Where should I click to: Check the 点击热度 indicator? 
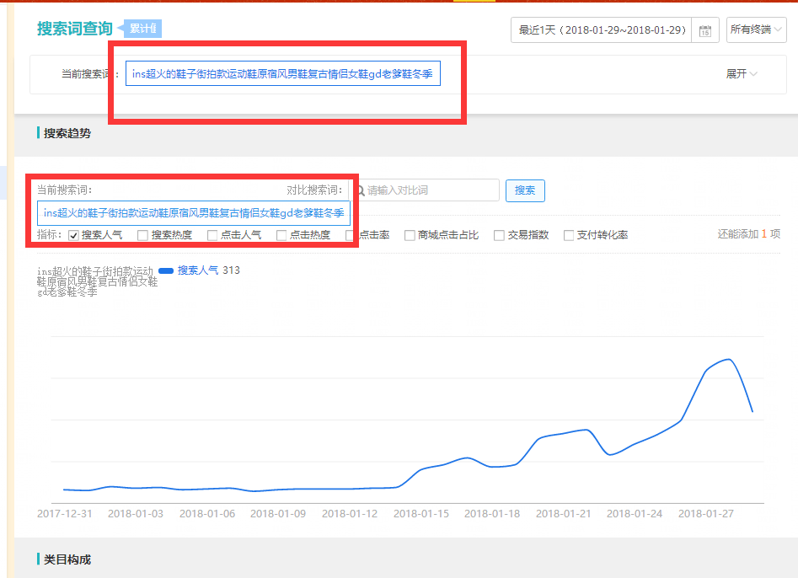pos(281,235)
